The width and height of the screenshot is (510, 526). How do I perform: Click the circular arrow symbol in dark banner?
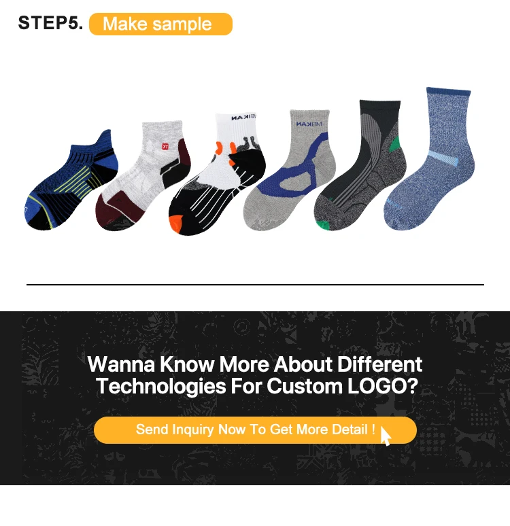pyautogui.click(x=241, y=327)
